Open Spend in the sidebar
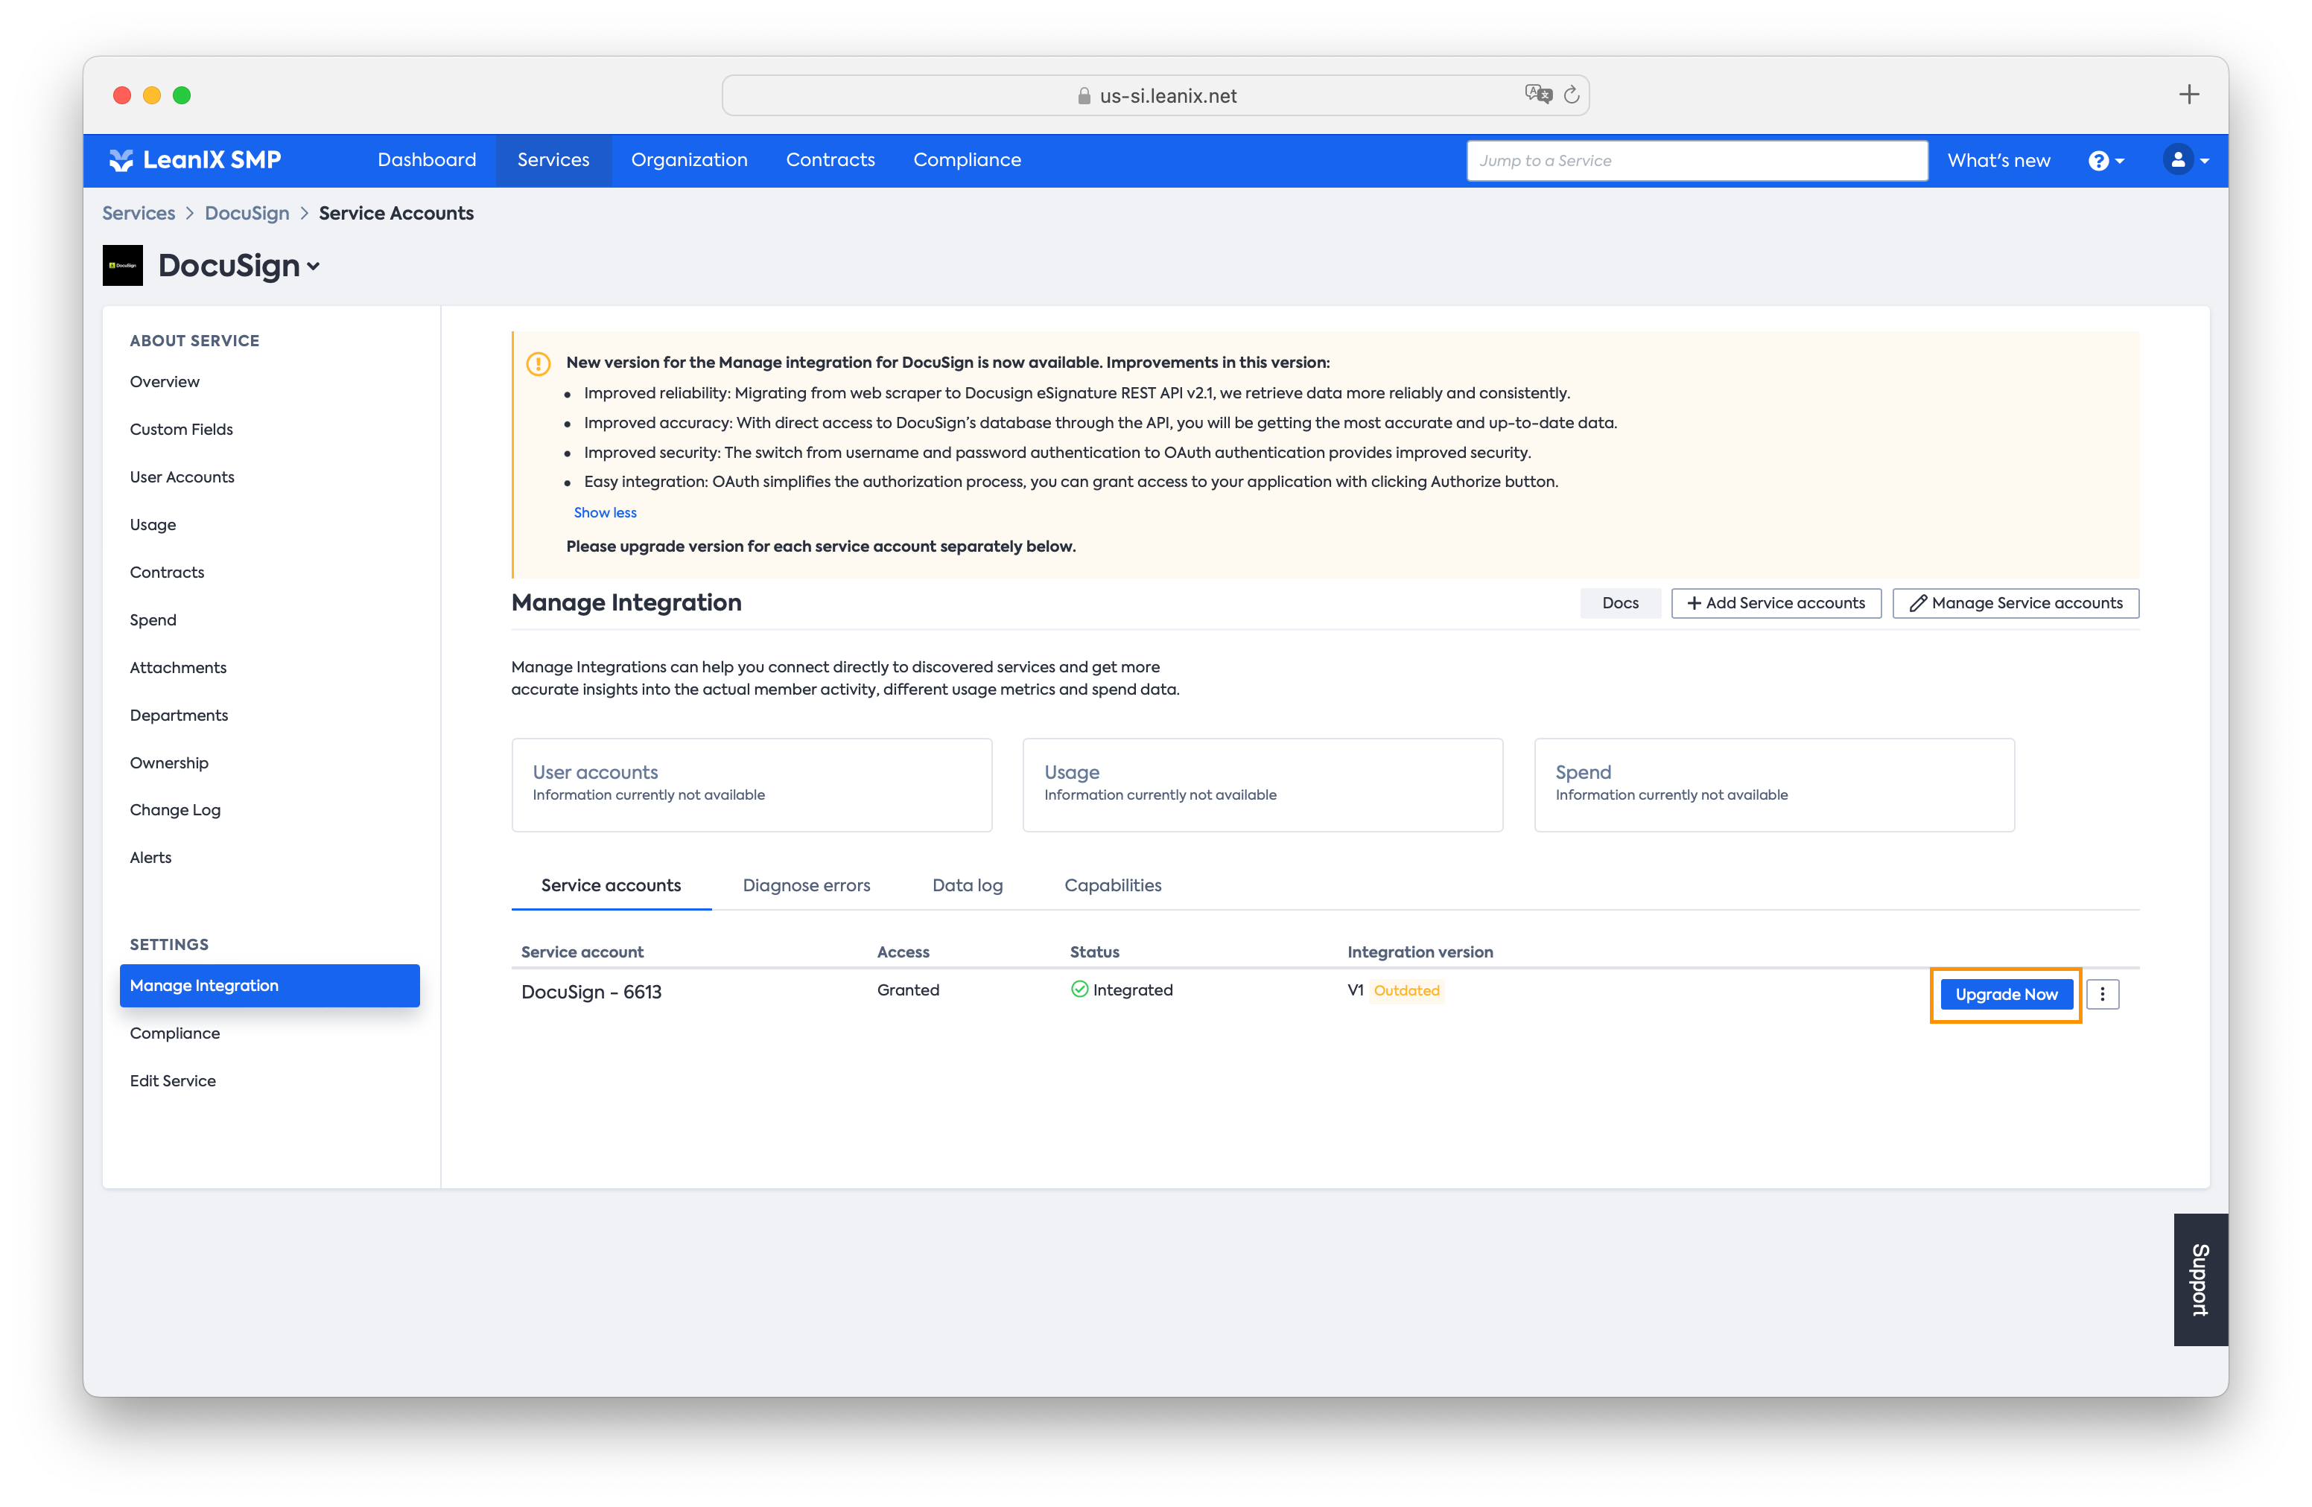The image size is (2312, 1507). 153,620
